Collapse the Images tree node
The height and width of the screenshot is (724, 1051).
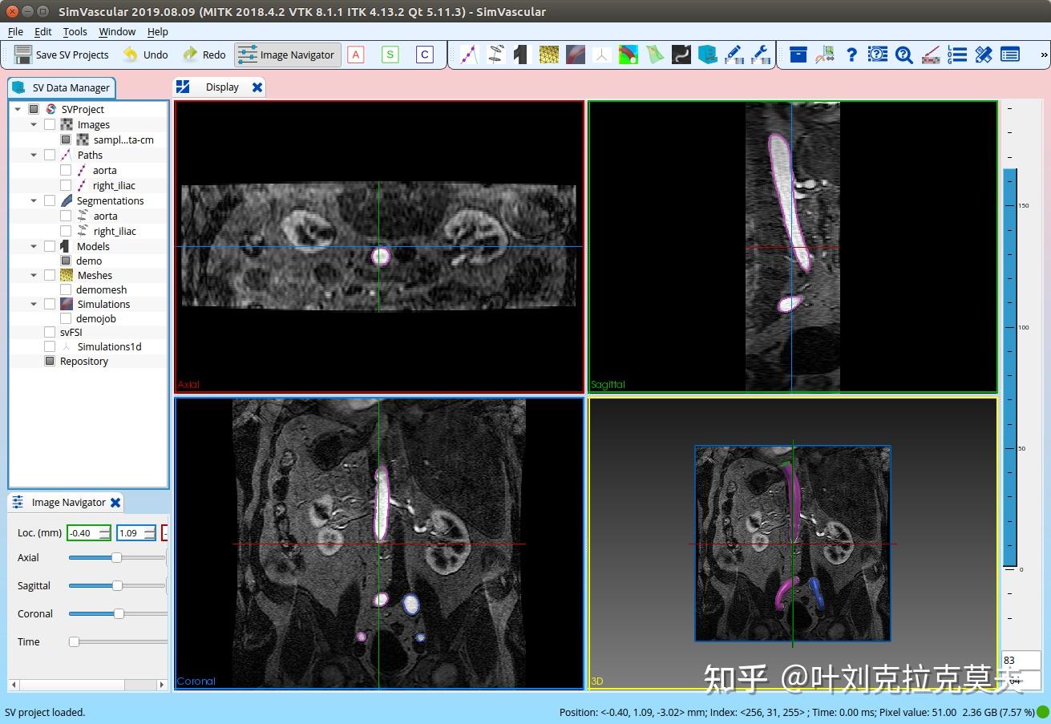34,124
